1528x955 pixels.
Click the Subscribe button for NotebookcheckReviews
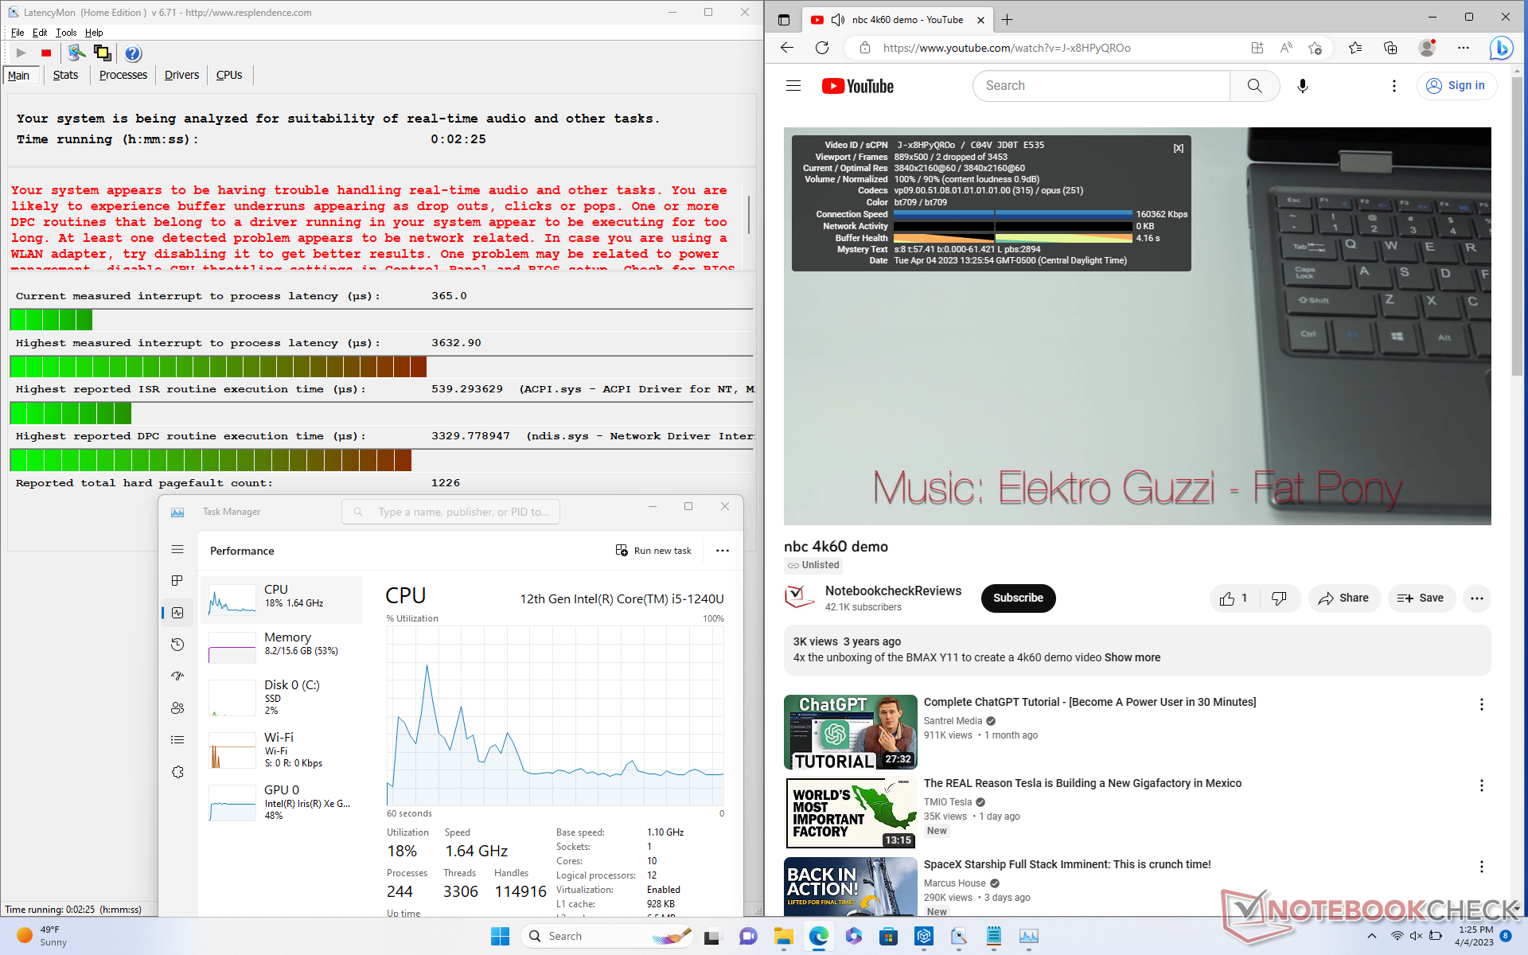click(x=1018, y=598)
